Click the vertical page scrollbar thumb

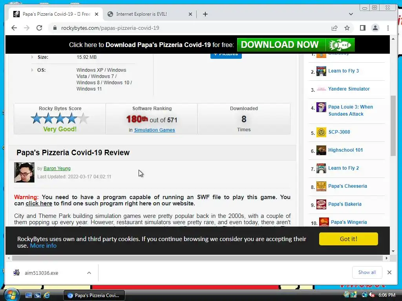pyautogui.click(x=393, y=125)
